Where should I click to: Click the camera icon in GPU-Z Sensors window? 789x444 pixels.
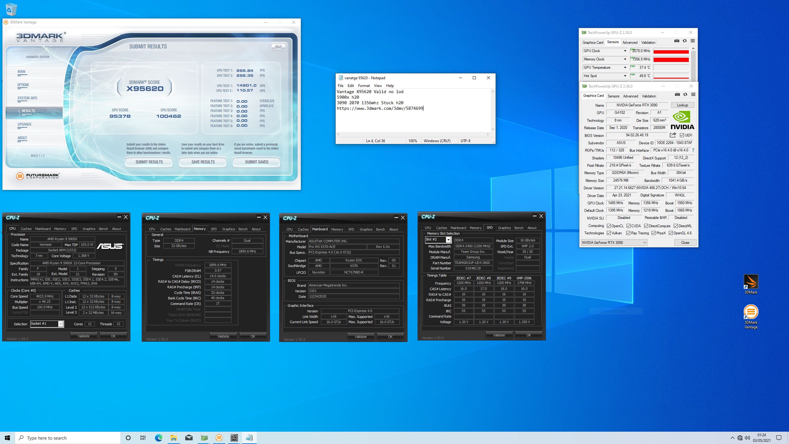click(677, 41)
